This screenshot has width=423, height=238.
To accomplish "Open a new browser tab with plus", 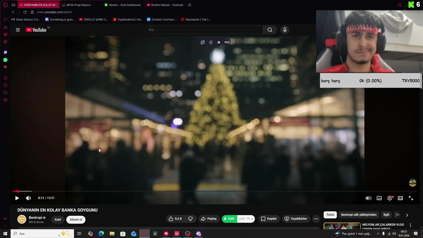I will [x=189, y=5].
